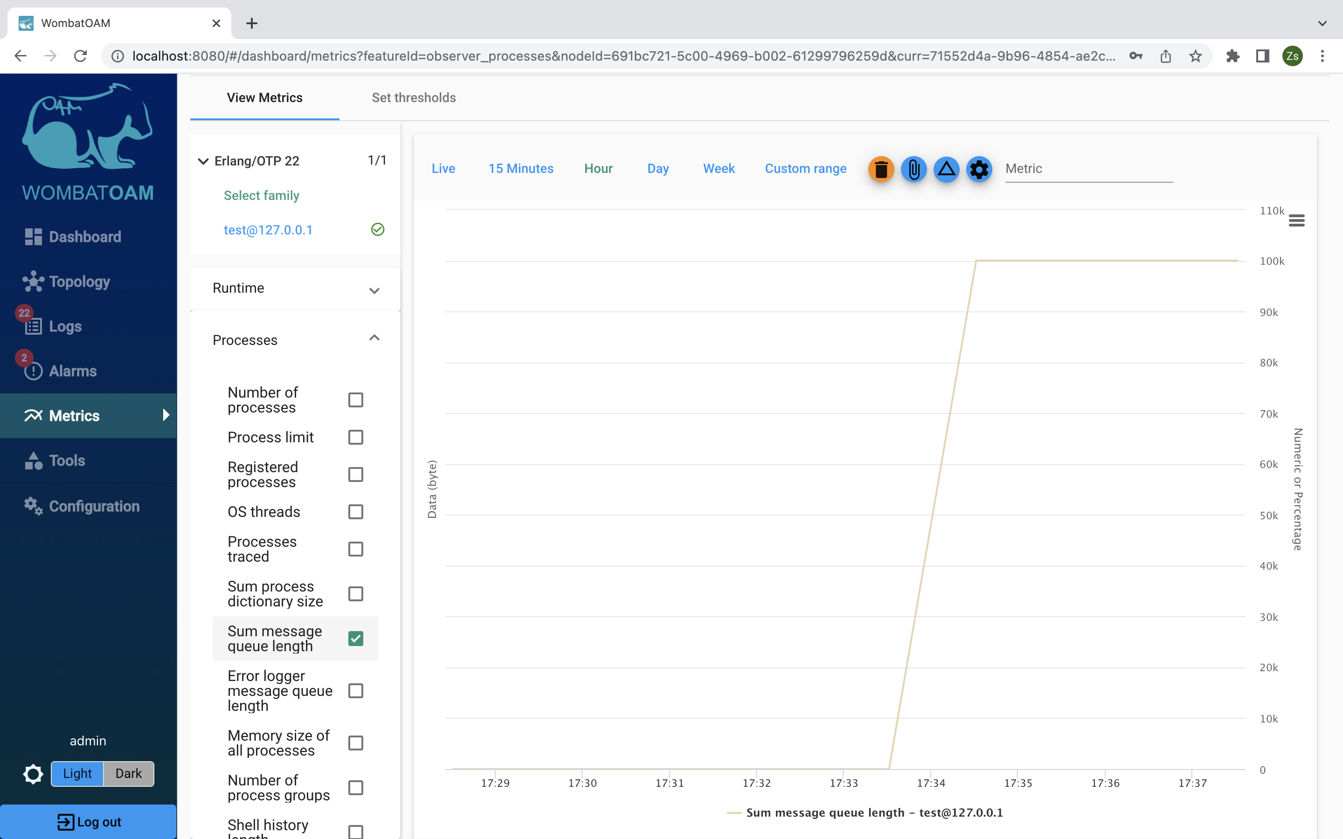The image size is (1343, 839).
Task: Click the theme brightness sun icon
Action: (x=33, y=774)
